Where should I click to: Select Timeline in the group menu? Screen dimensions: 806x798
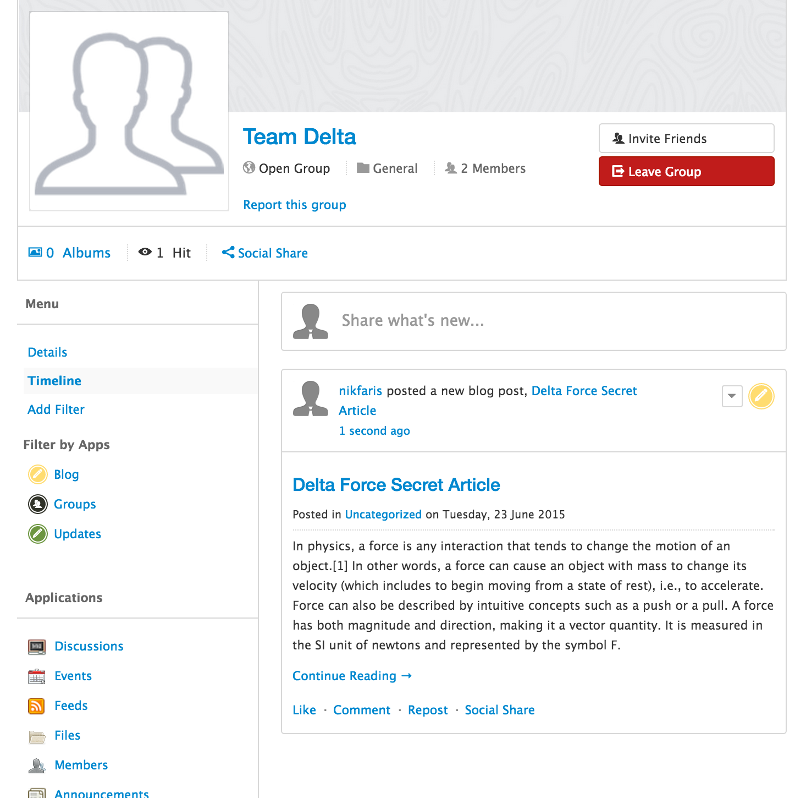pyautogui.click(x=54, y=381)
